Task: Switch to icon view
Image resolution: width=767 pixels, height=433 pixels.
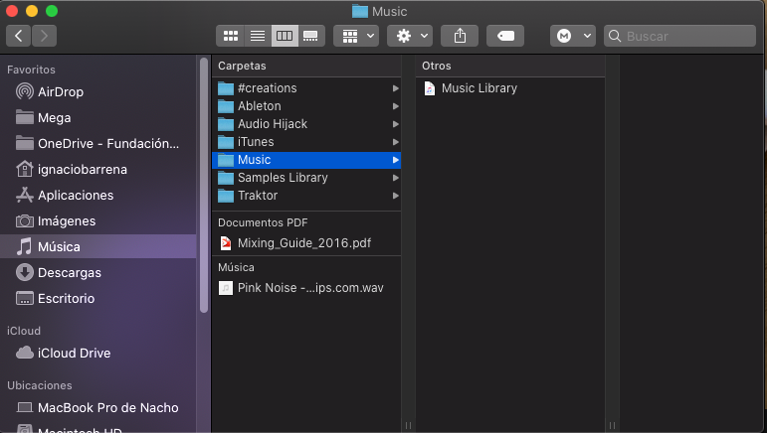Action: tap(231, 36)
